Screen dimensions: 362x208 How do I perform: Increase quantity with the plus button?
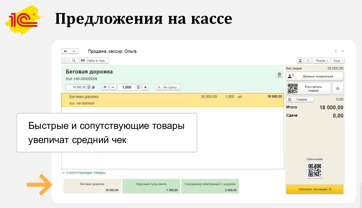[145, 87]
